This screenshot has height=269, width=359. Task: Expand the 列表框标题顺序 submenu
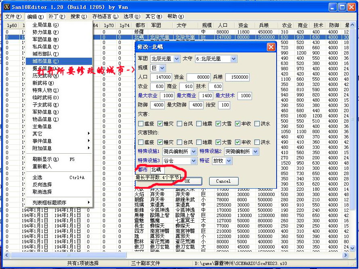point(49,202)
